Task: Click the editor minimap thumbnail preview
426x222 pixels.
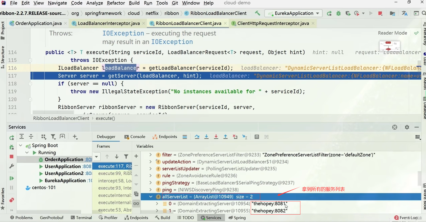Action: tap(390, 46)
